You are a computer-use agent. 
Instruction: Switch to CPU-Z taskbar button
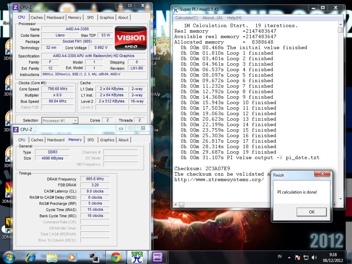click(x=157, y=257)
